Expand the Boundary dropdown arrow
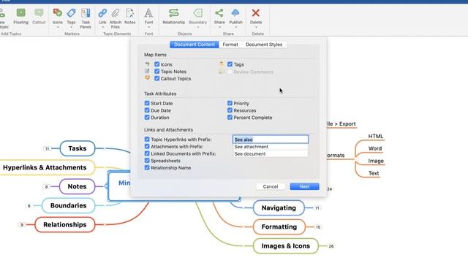The image size is (468, 263). click(198, 28)
